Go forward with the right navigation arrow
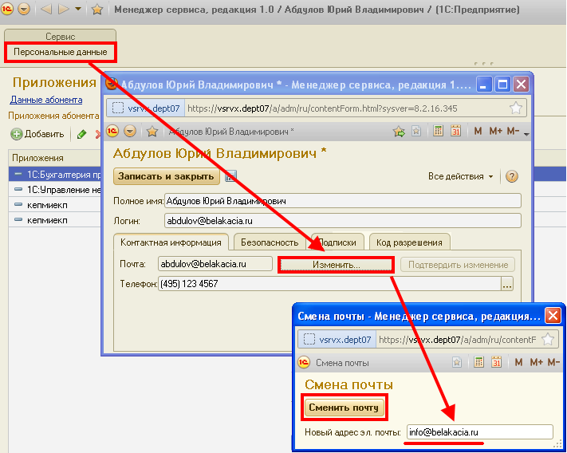 click(64, 9)
